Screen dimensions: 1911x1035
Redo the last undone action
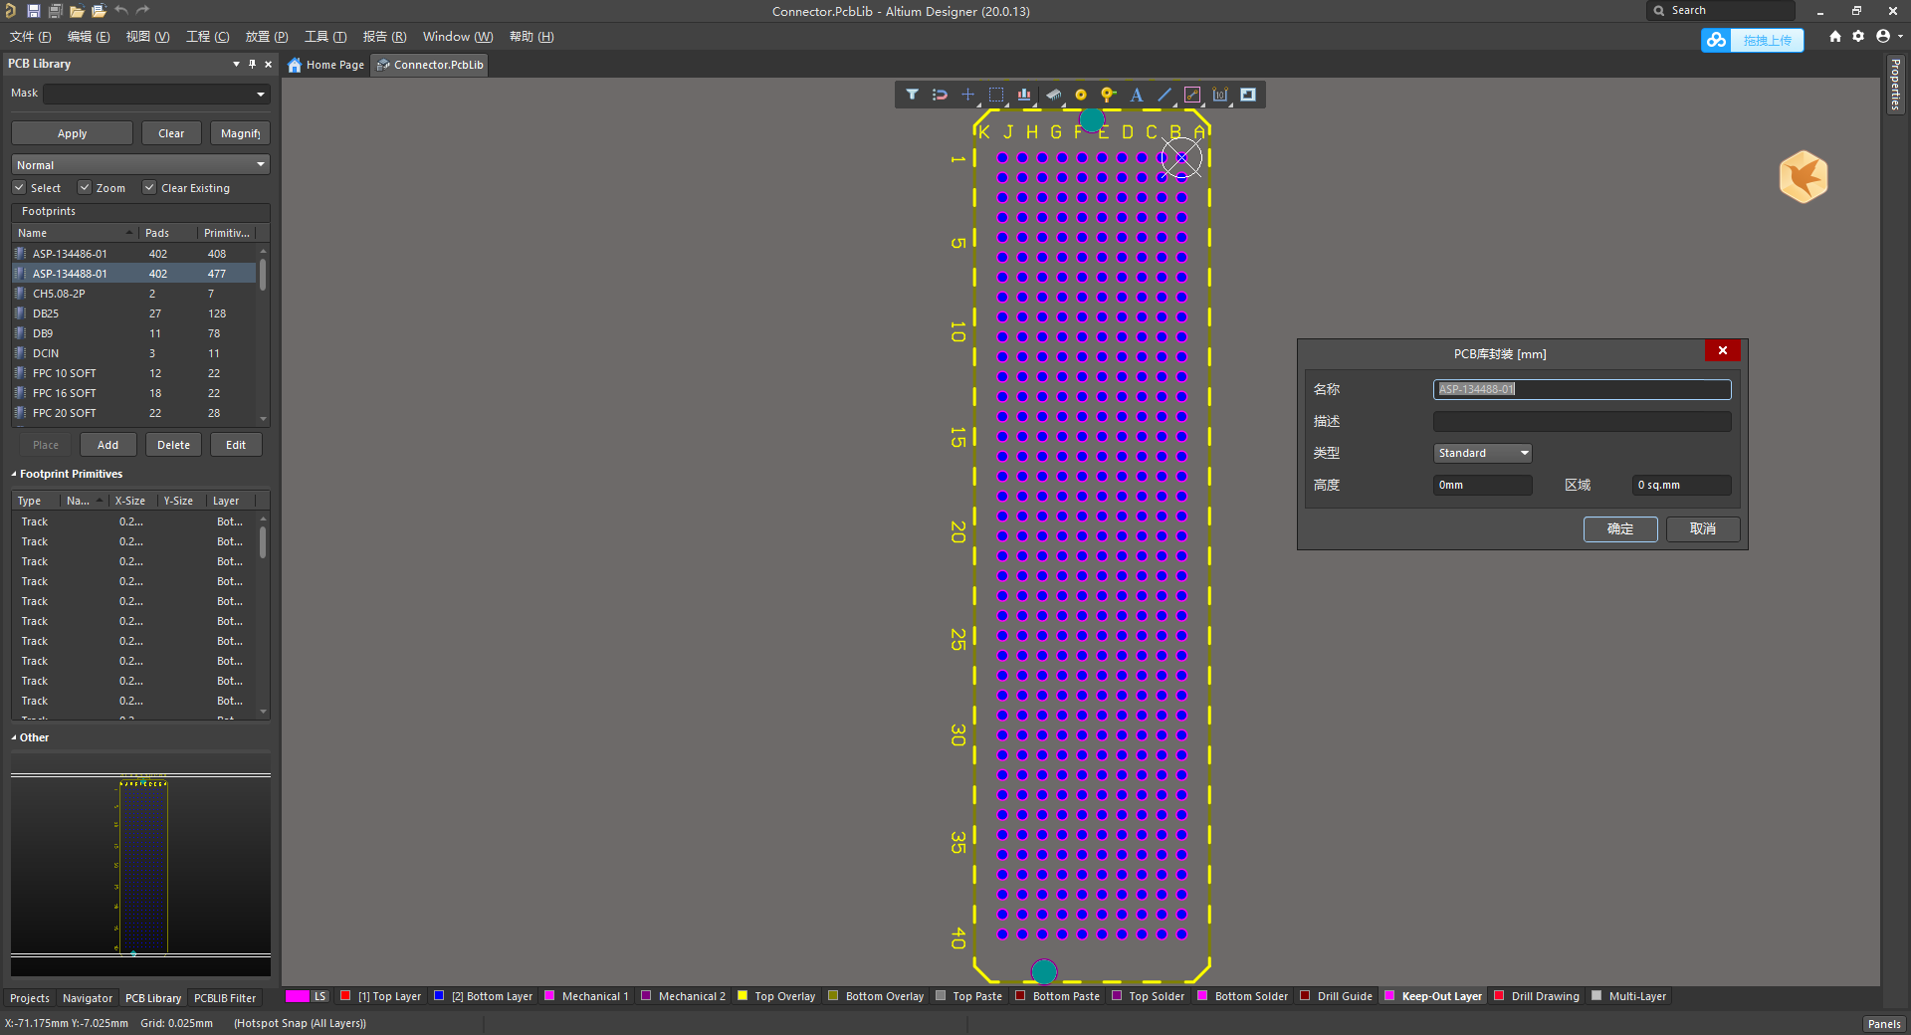[x=142, y=11]
